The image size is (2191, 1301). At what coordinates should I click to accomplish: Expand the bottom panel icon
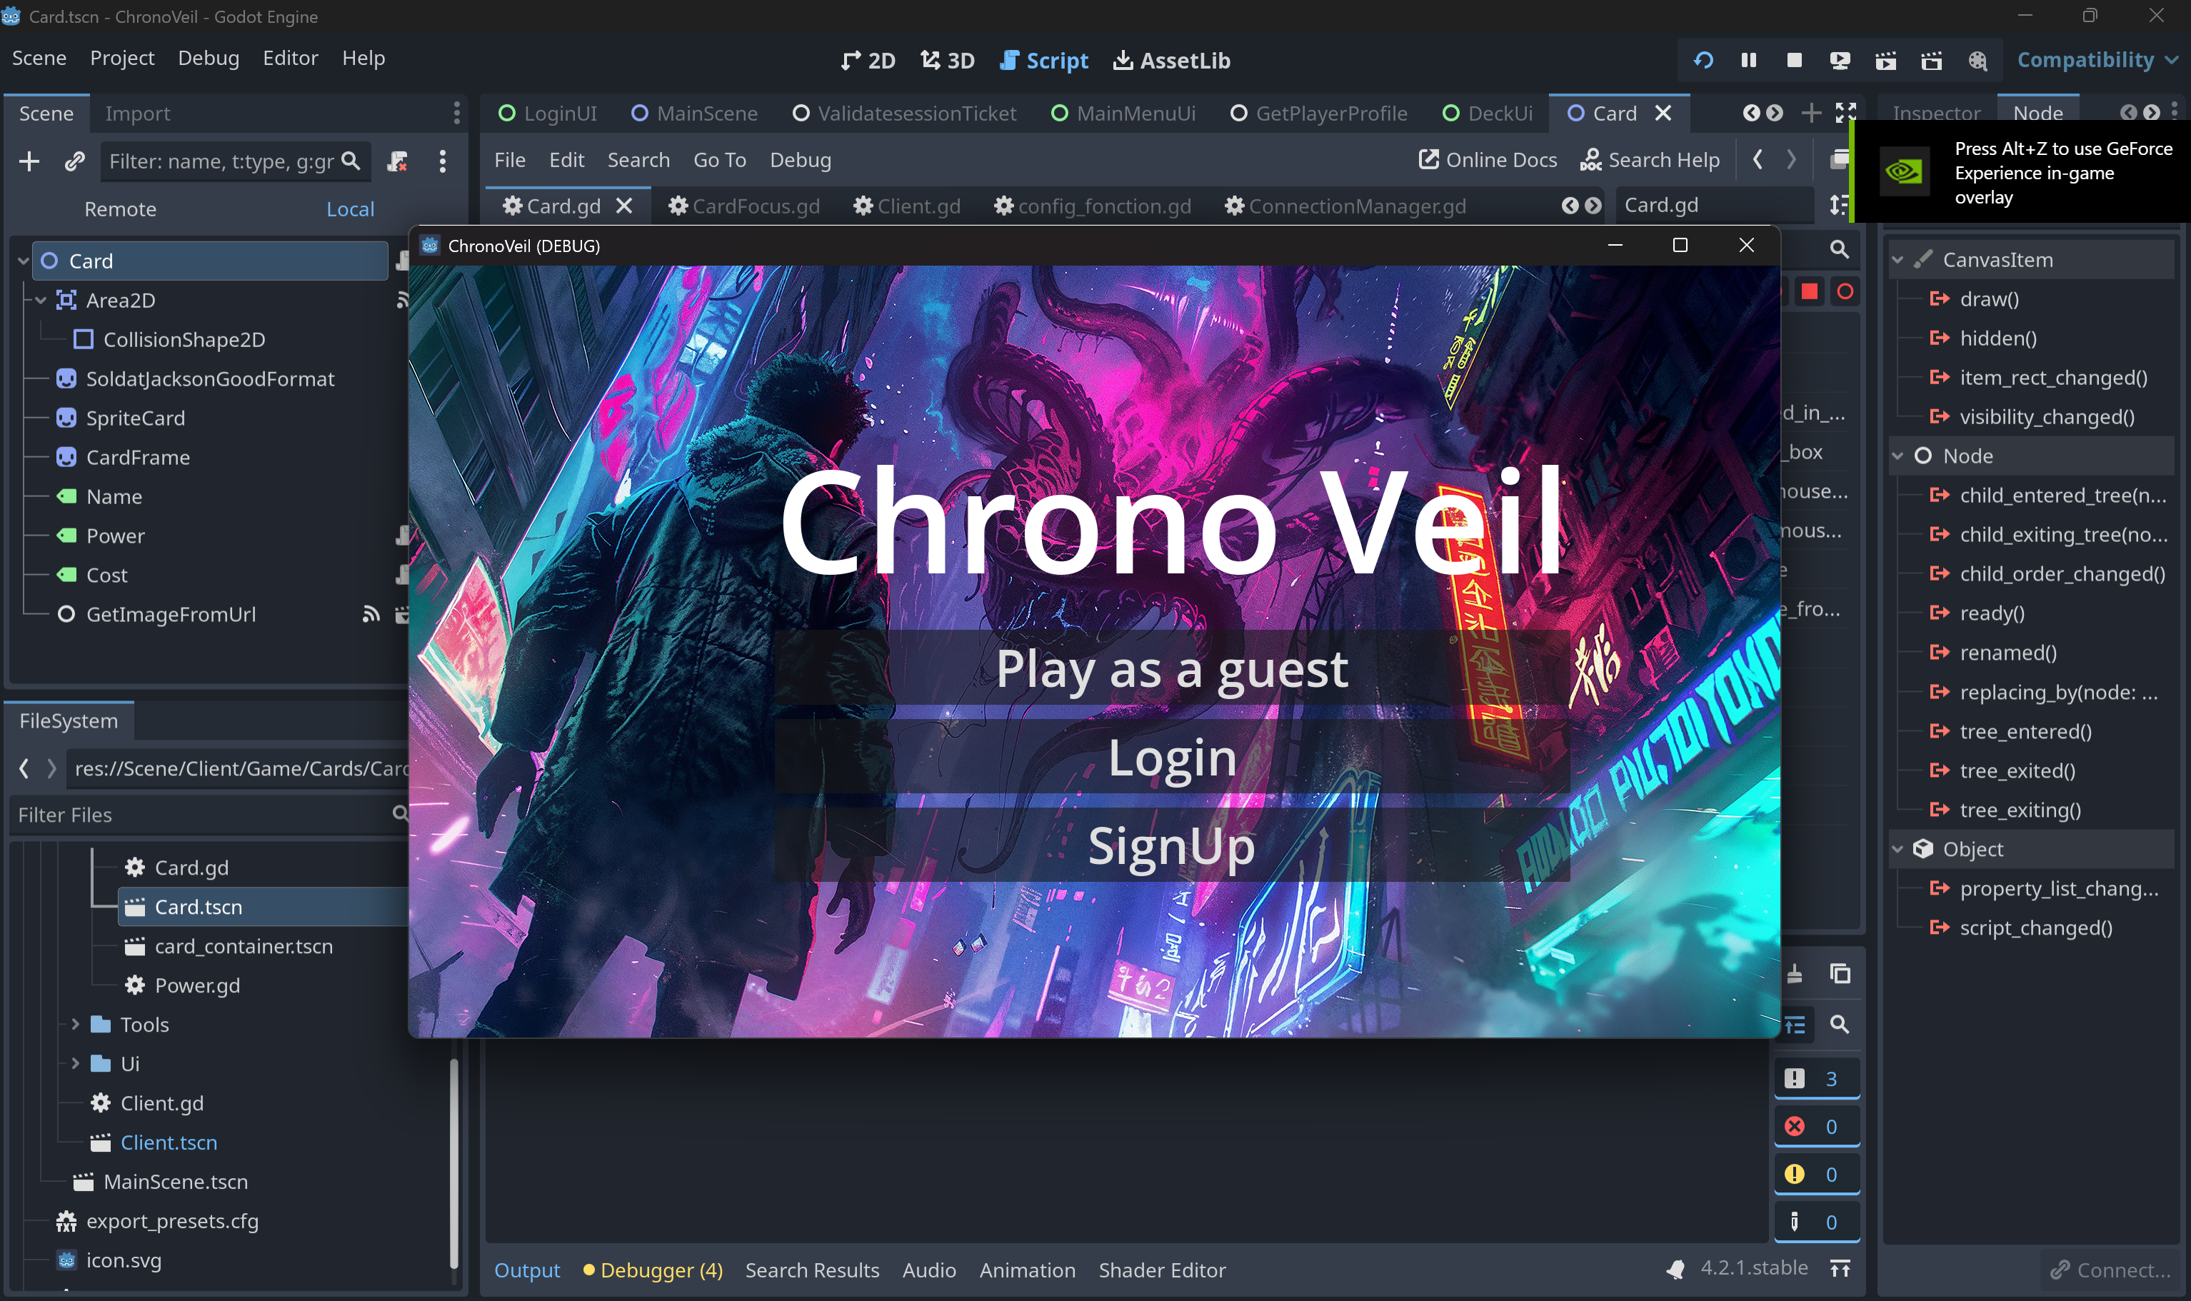(1840, 1269)
